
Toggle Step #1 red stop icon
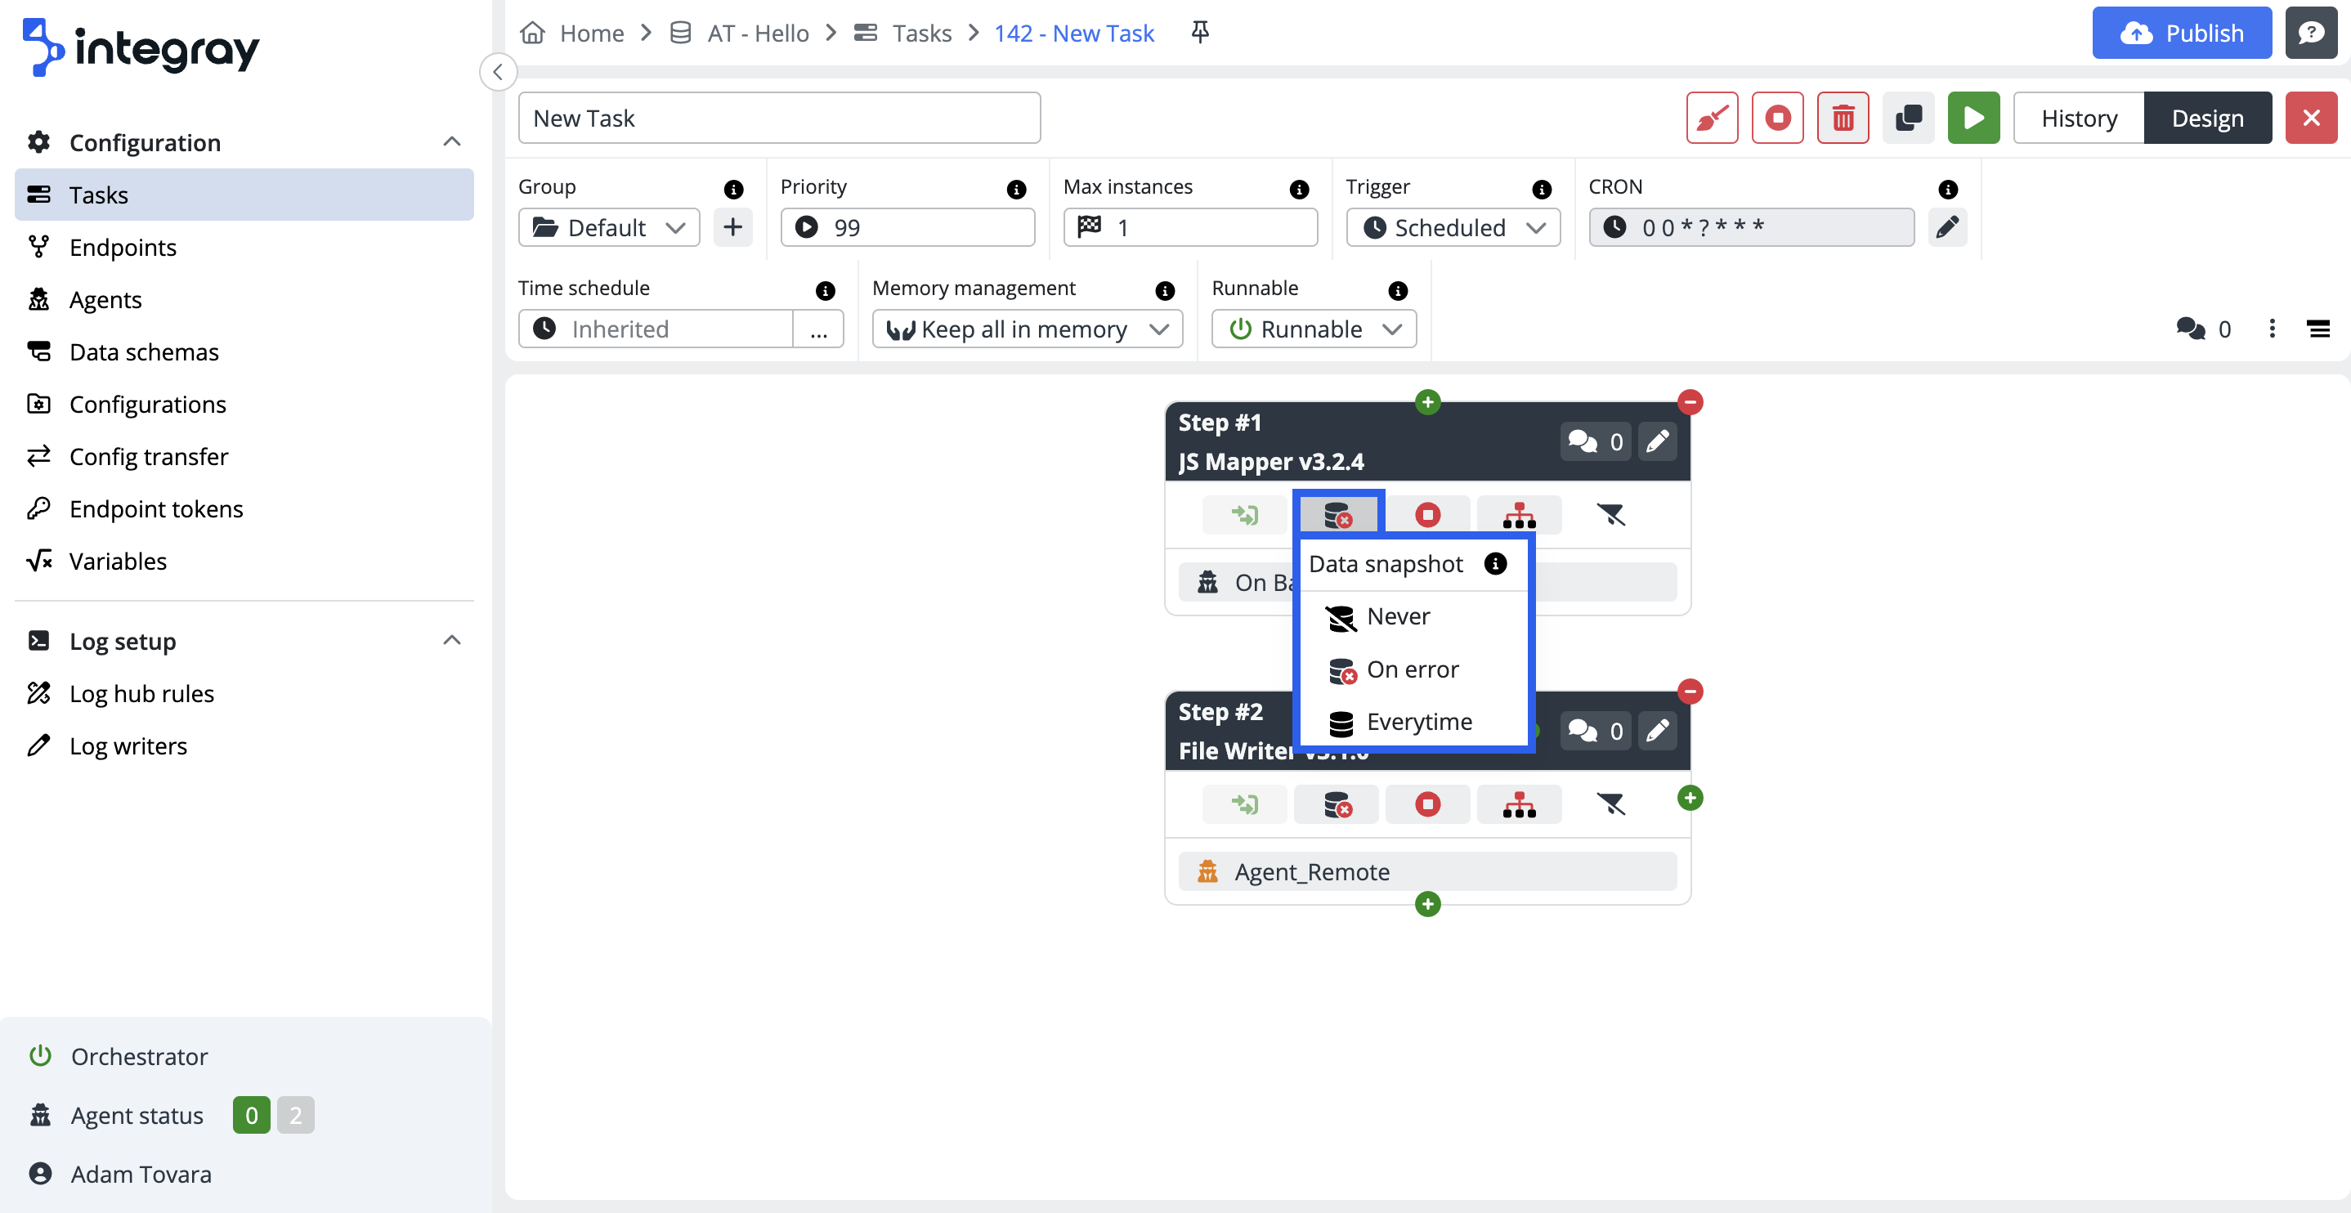click(x=1427, y=516)
